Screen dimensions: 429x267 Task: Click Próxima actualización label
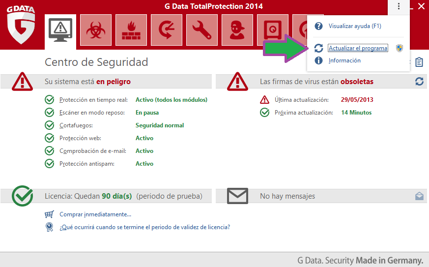pos(304,113)
